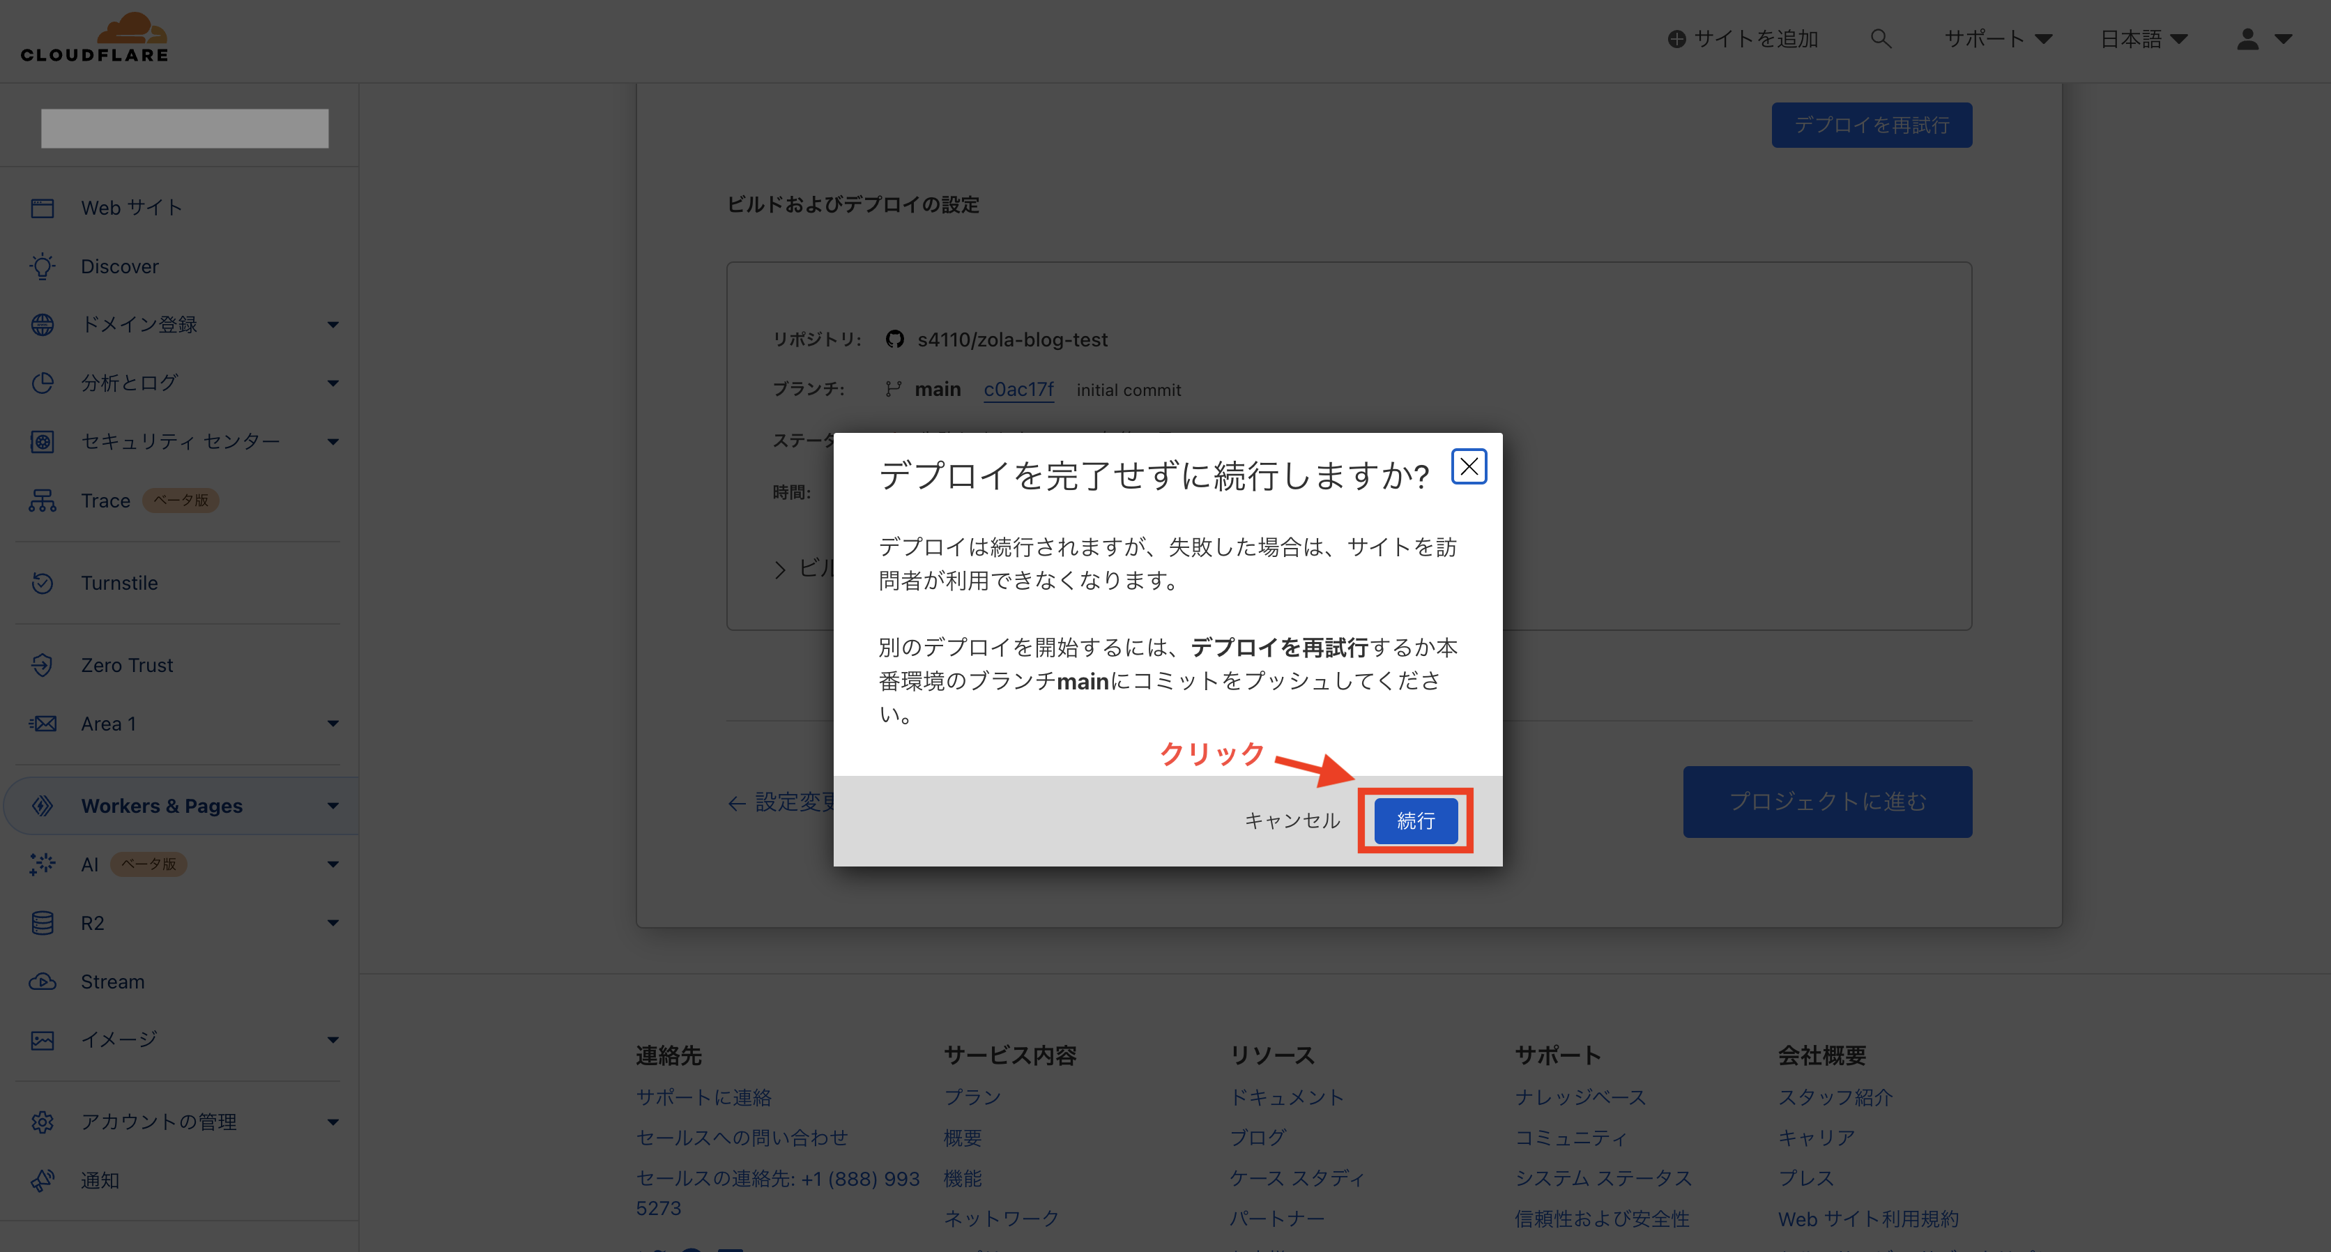Click the Zero Trust shield icon
The image size is (2331, 1252).
pos(43,665)
